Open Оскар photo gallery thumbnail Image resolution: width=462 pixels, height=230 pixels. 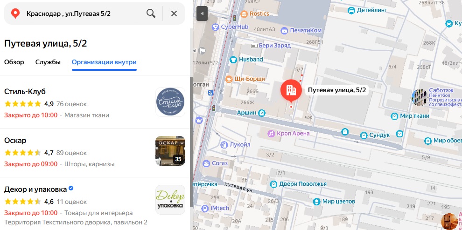170,151
